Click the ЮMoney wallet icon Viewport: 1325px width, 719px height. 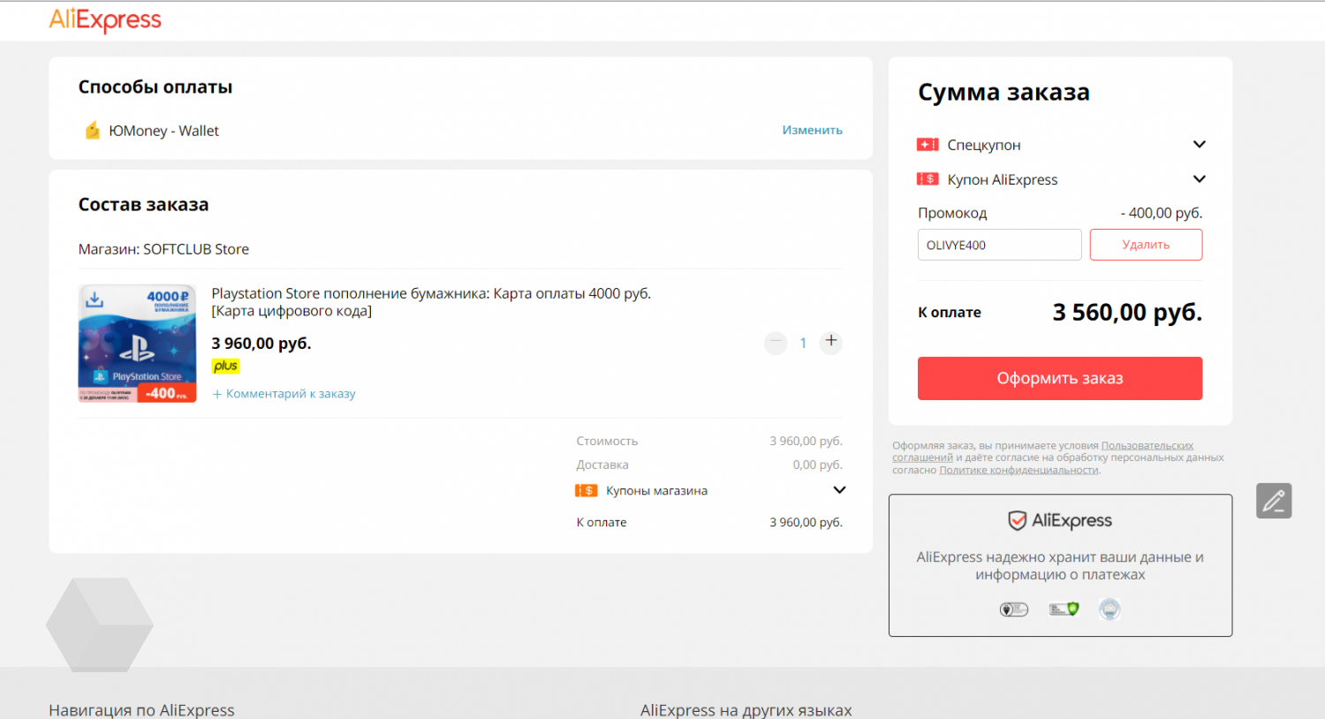click(x=92, y=131)
